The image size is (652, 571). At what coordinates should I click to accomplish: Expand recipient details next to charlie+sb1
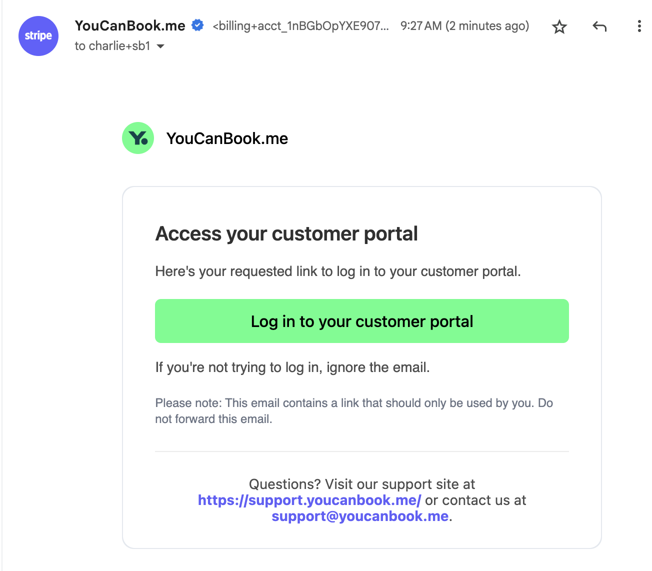[x=161, y=46]
